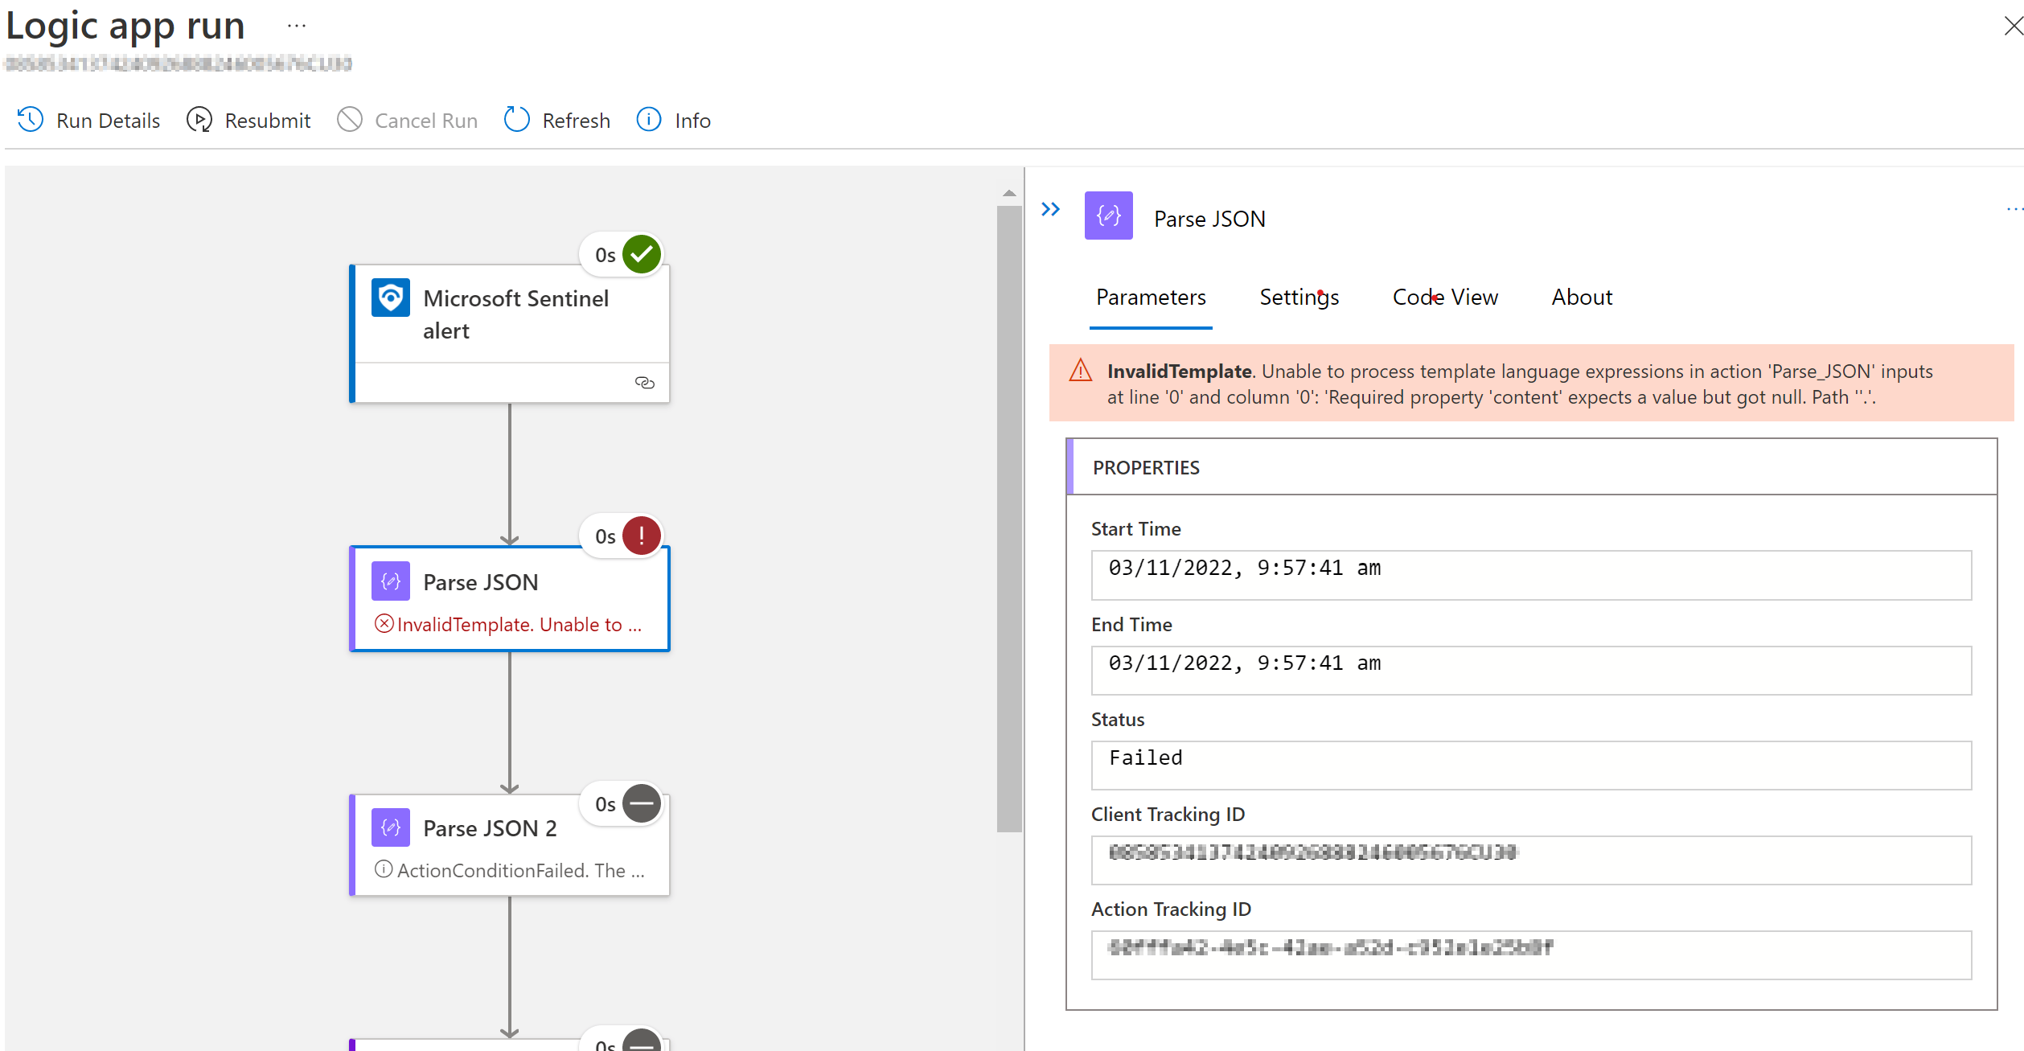The width and height of the screenshot is (2024, 1051).
Task: Click the green success checkmark on Sentinel alert step
Action: 641,253
